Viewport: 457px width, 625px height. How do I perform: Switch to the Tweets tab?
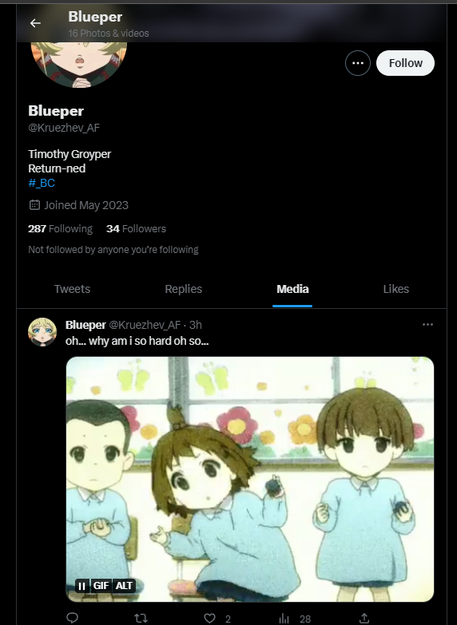[x=72, y=289]
